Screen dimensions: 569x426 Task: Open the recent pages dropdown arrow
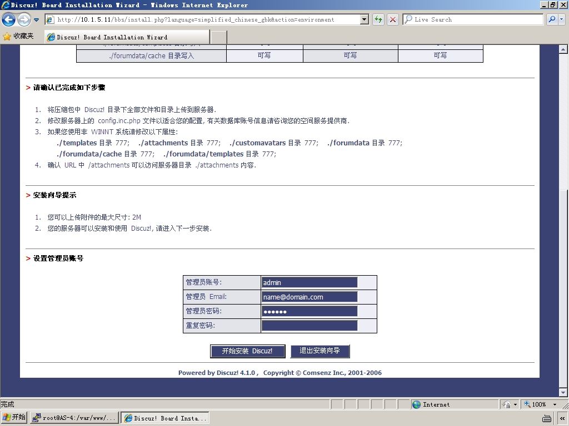pos(36,20)
